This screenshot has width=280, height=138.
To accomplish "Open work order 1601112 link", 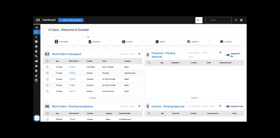I will [x=72, y=91].
